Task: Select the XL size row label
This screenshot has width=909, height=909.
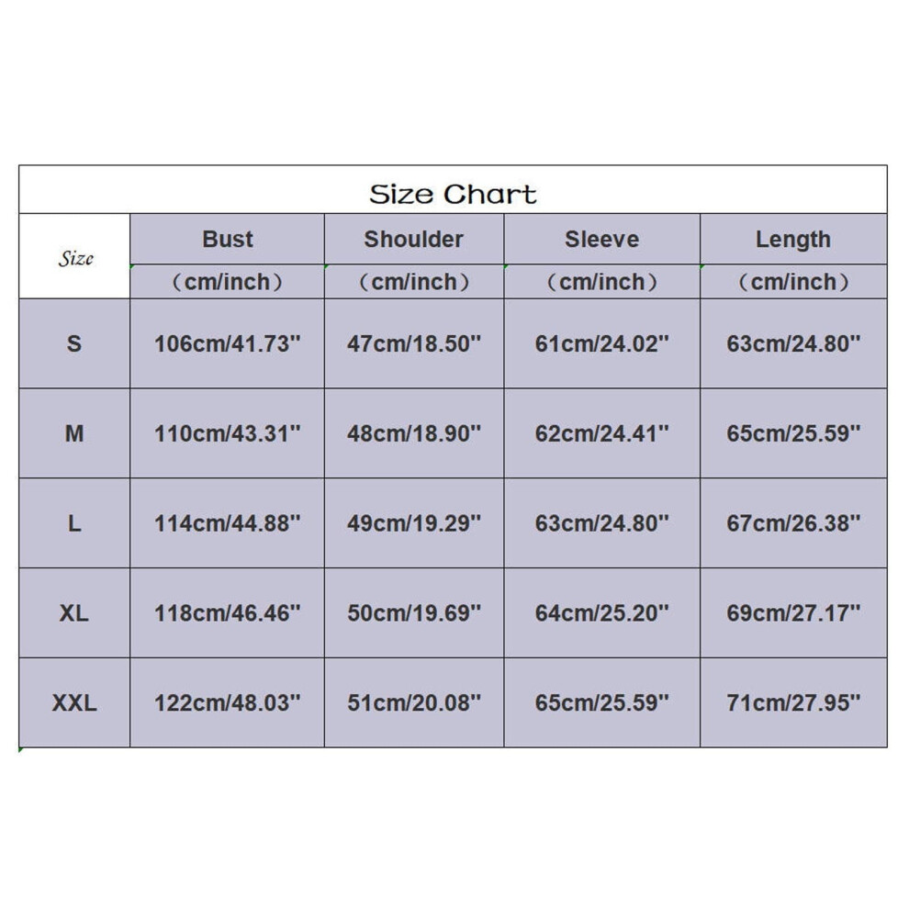Action: (74, 613)
